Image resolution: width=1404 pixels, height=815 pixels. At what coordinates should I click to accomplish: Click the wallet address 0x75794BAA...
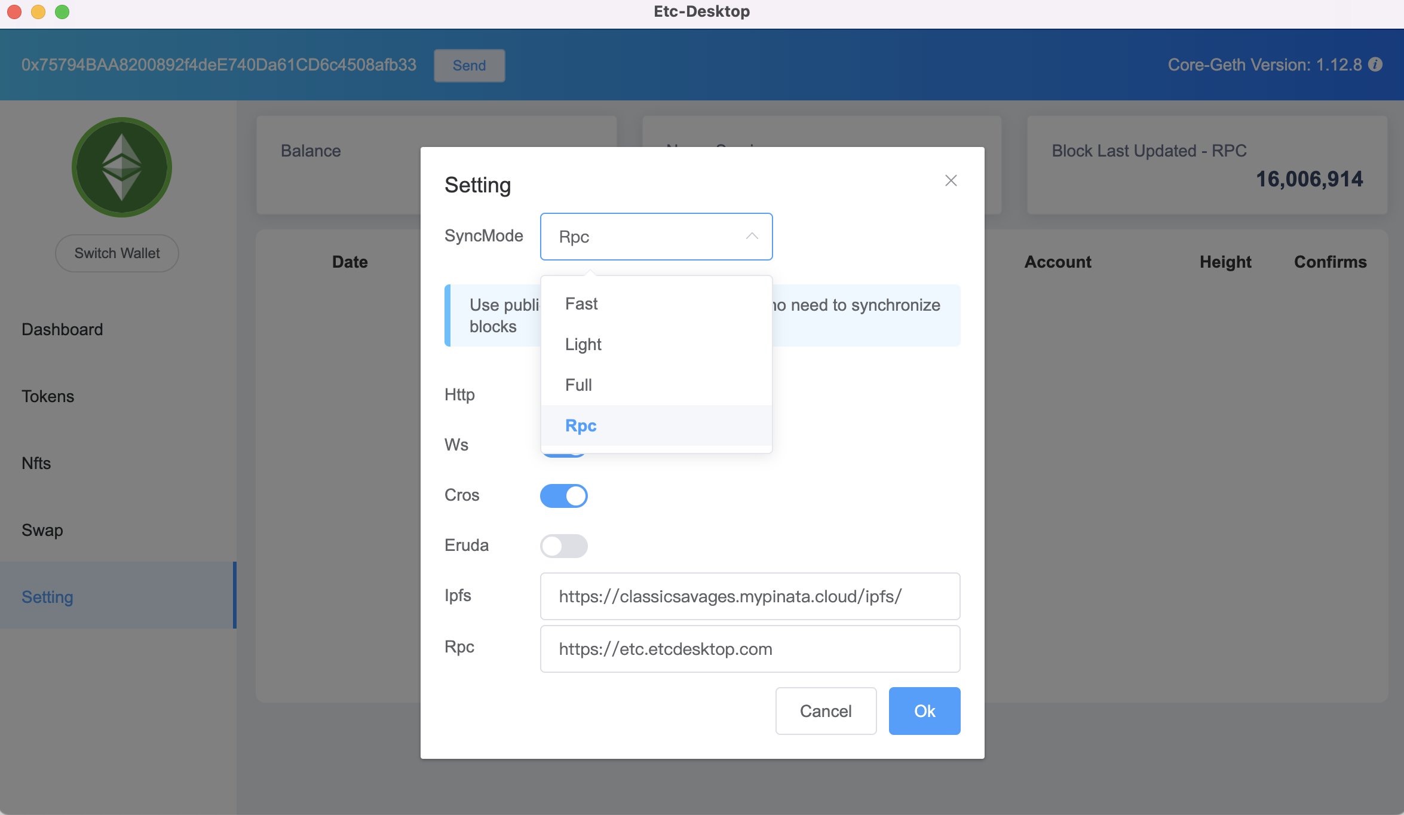coord(219,65)
